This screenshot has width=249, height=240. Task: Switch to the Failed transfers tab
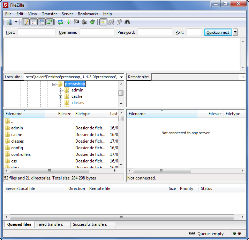pos(52,224)
